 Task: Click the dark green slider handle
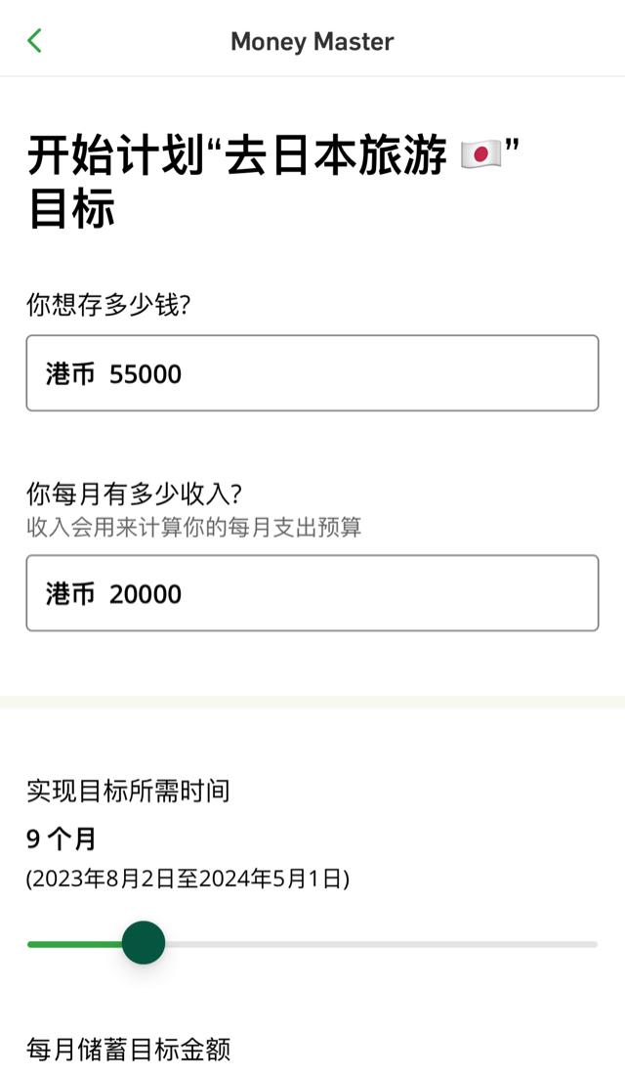144,943
